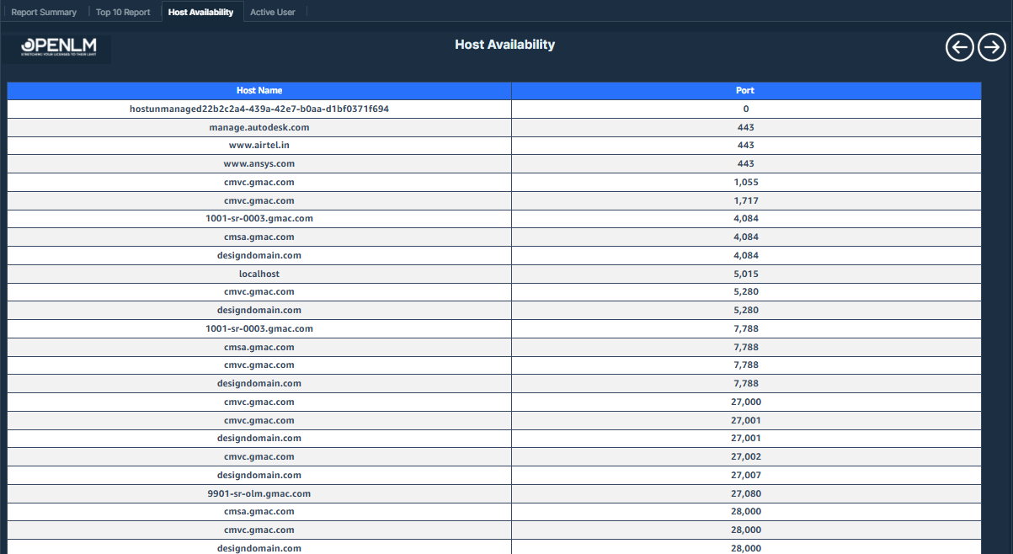The image size is (1013, 554).
Task: Click the cmvc.gmac.com row with port 1,717
Action: coord(259,200)
